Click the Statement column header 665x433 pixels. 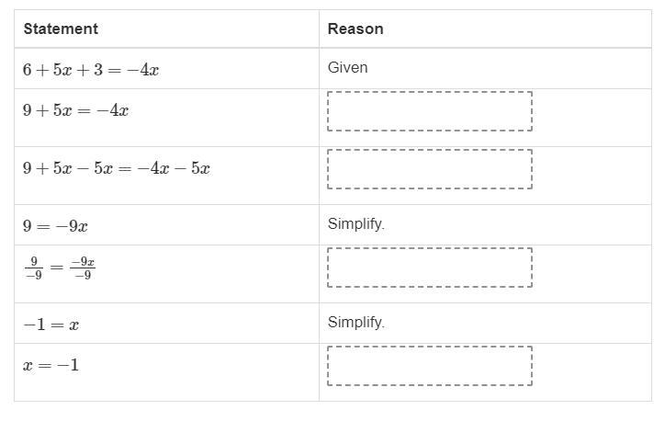click(61, 28)
